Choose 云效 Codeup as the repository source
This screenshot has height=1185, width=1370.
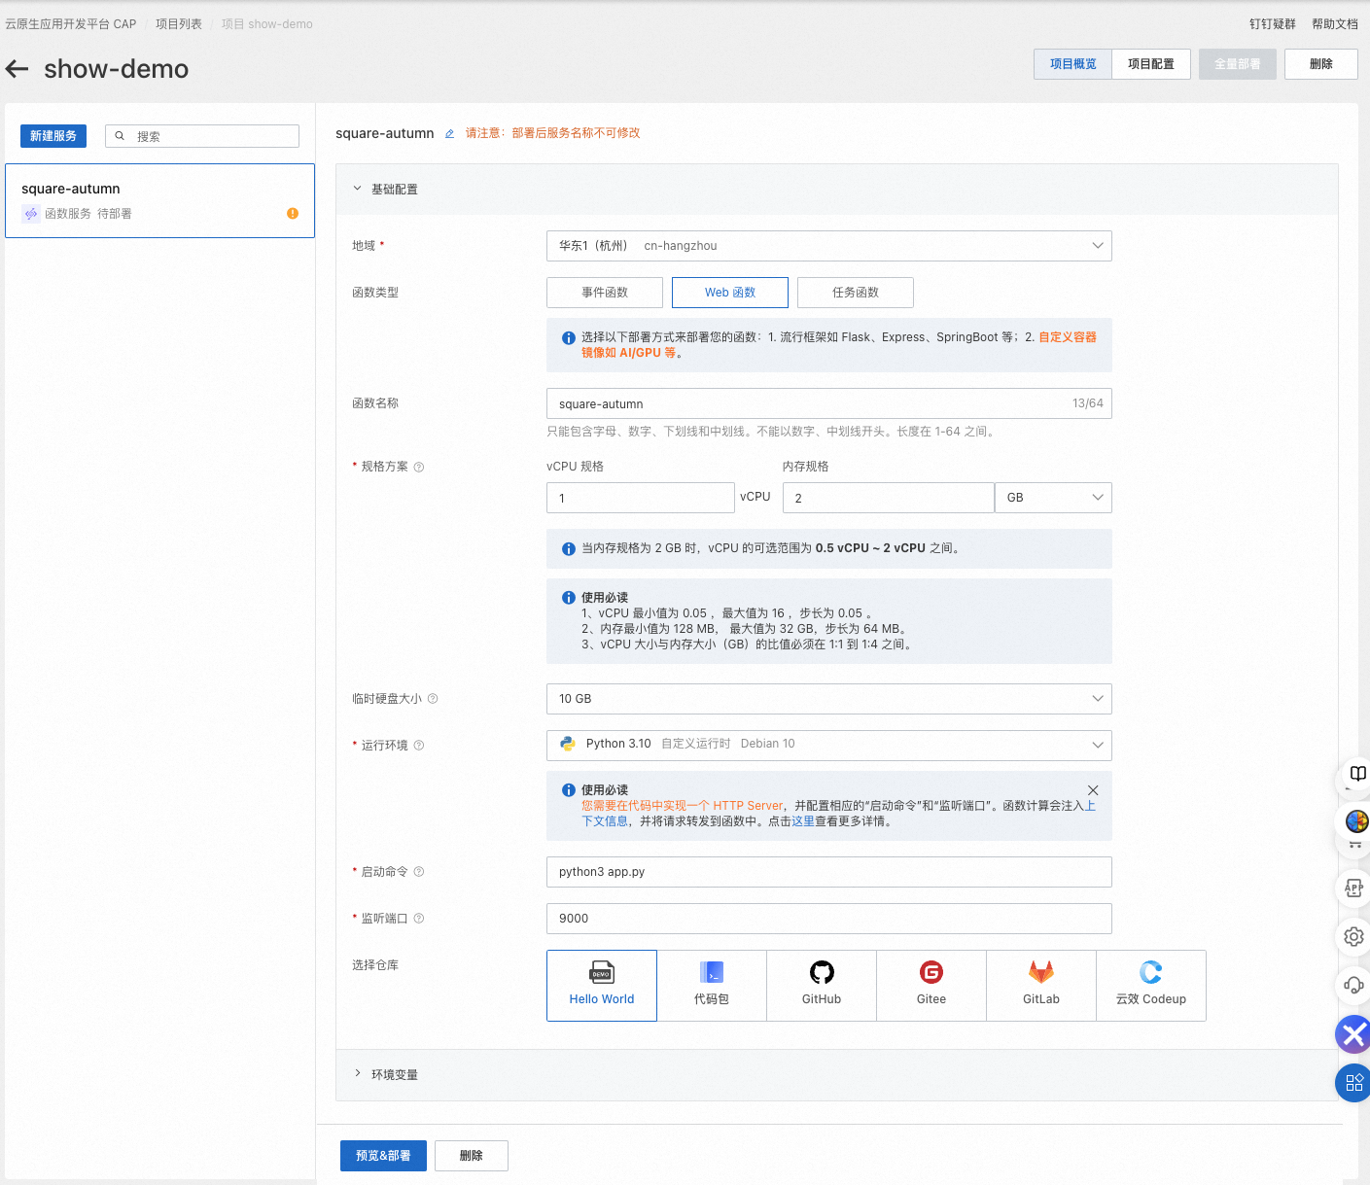1151,986
